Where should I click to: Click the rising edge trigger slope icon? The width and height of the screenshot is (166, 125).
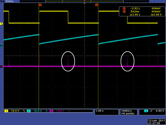pyautogui.click(x=151, y=111)
